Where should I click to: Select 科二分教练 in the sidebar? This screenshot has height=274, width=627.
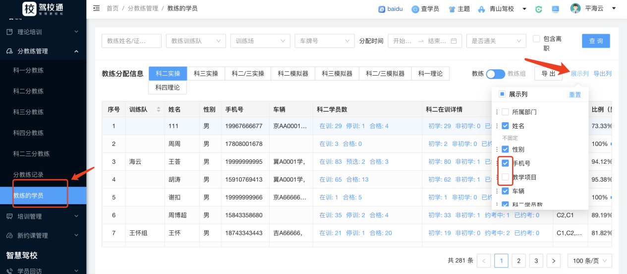tap(28, 91)
